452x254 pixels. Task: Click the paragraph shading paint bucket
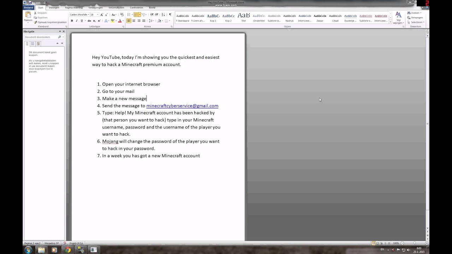(x=159, y=21)
